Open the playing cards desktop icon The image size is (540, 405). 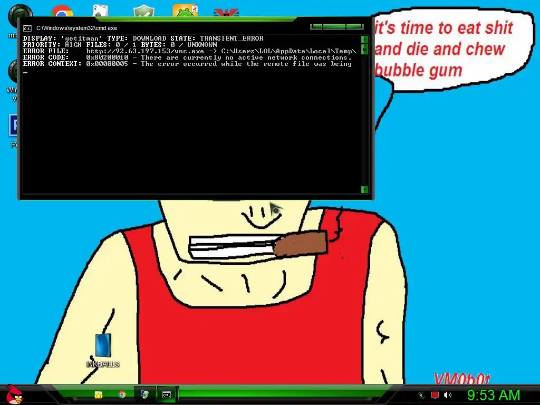[100, 11]
